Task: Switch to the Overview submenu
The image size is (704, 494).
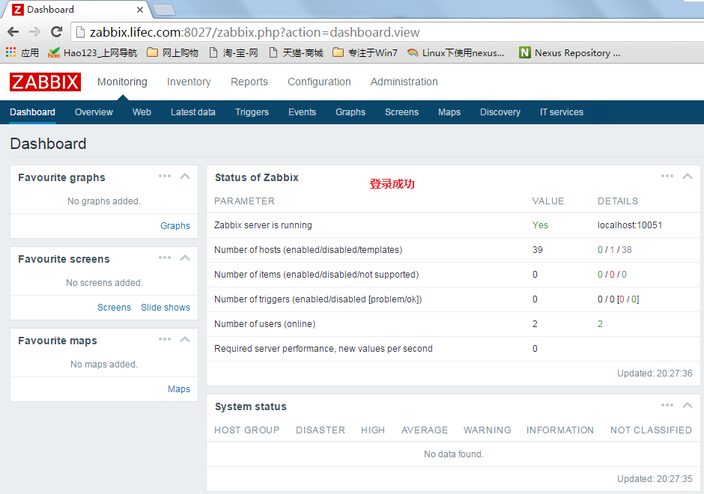Action: [94, 112]
